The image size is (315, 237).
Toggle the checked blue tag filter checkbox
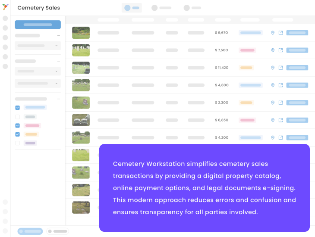18,108
